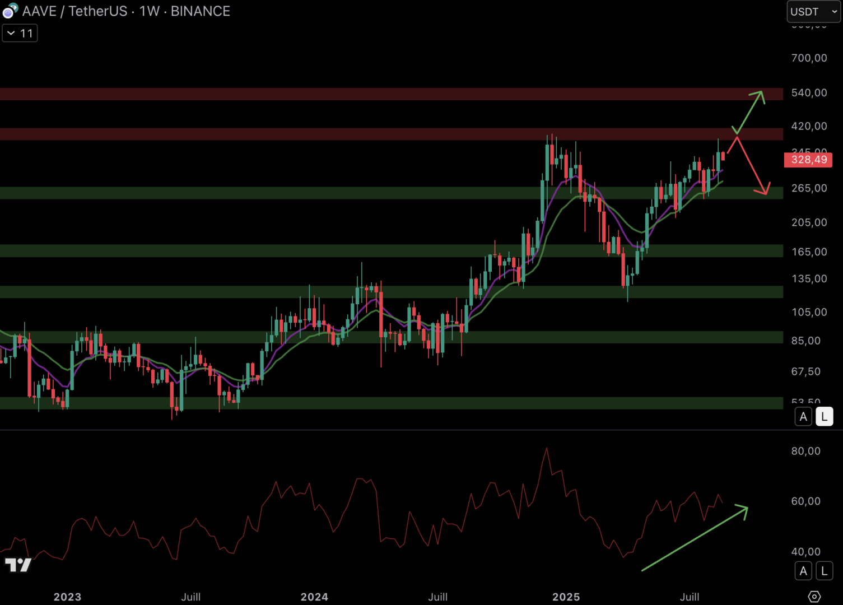Click the 80,00 RSI scale label

tap(805, 451)
